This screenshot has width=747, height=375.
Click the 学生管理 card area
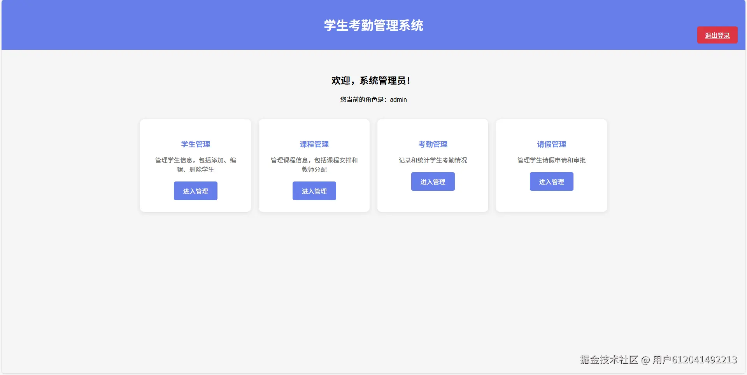point(195,128)
